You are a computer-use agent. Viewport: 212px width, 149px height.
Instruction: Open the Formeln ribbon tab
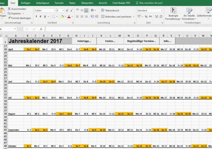59,3
